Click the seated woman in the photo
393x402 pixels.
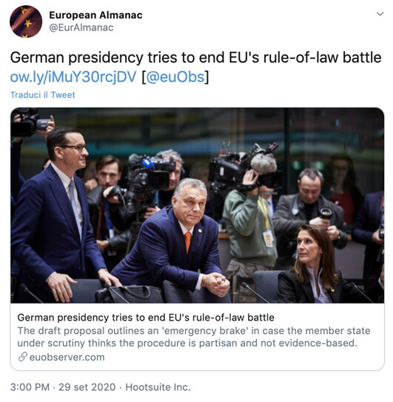pos(315,264)
